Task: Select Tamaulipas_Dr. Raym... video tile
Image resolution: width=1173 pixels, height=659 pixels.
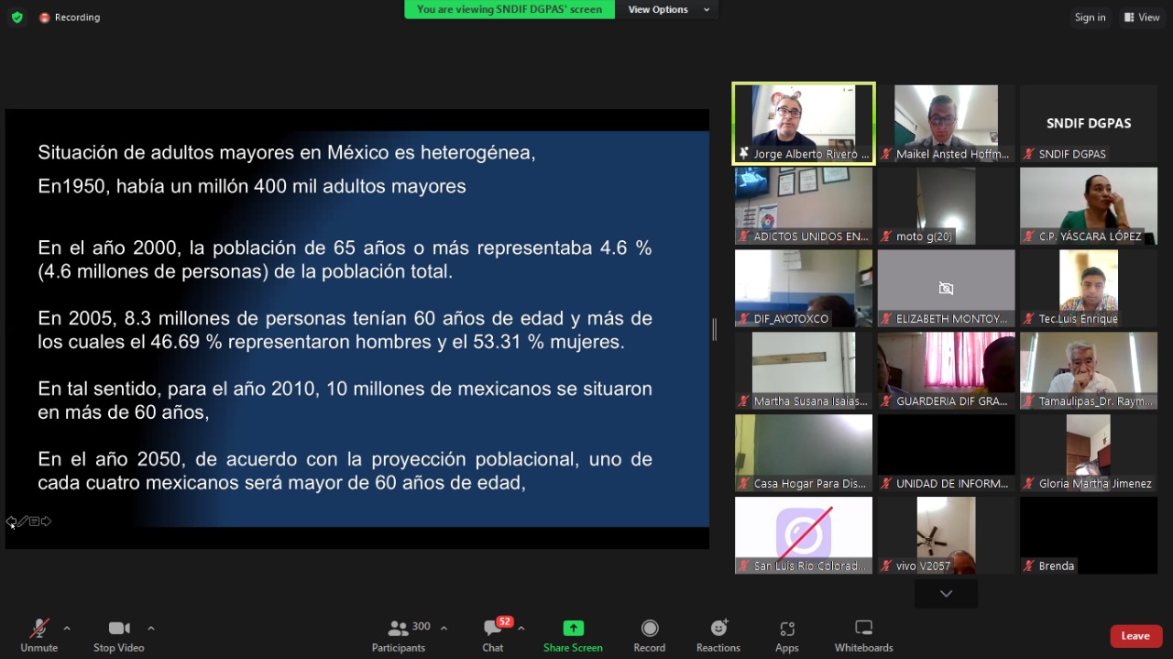Action: click(1089, 371)
